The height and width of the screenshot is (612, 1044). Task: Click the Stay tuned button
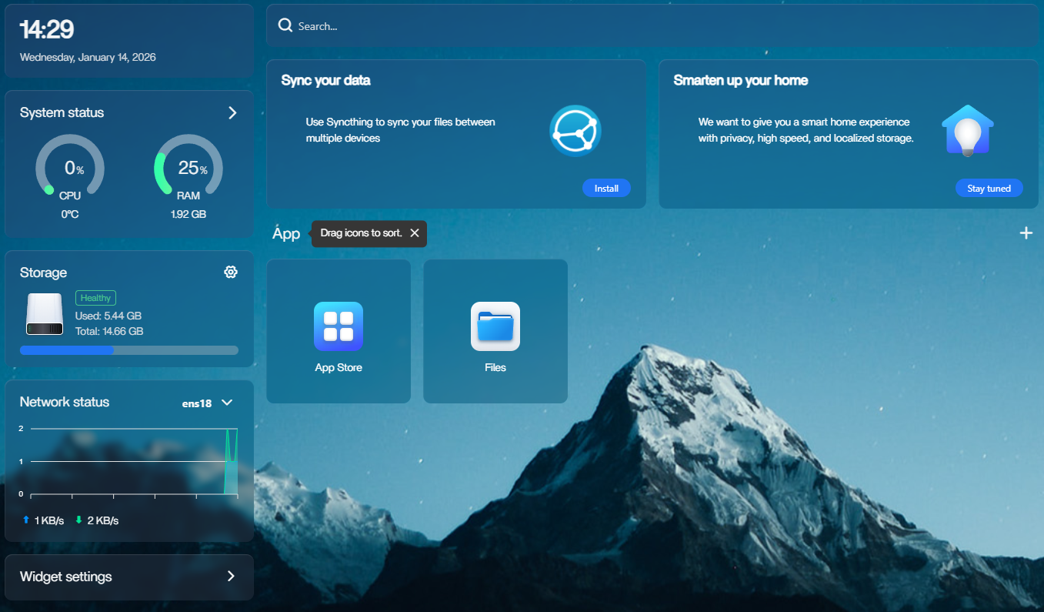pyautogui.click(x=989, y=189)
